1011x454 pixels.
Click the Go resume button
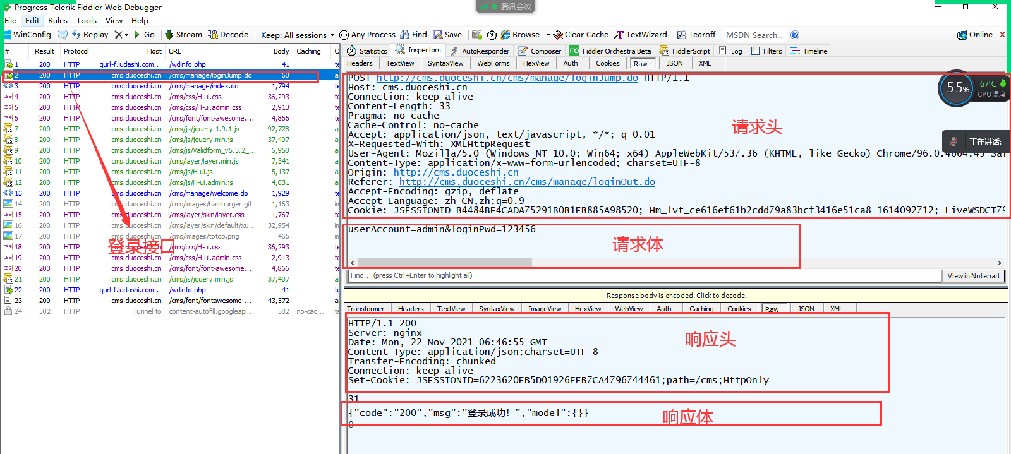(145, 35)
